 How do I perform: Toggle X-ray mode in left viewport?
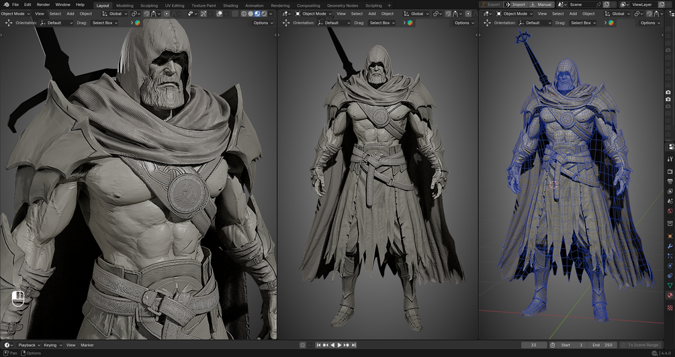[x=234, y=14]
